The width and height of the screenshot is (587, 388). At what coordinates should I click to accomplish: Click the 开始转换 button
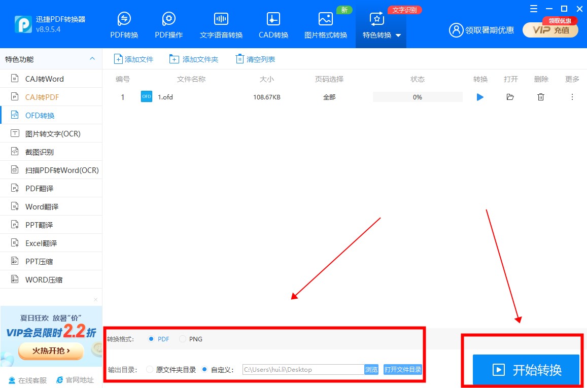point(526,370)
